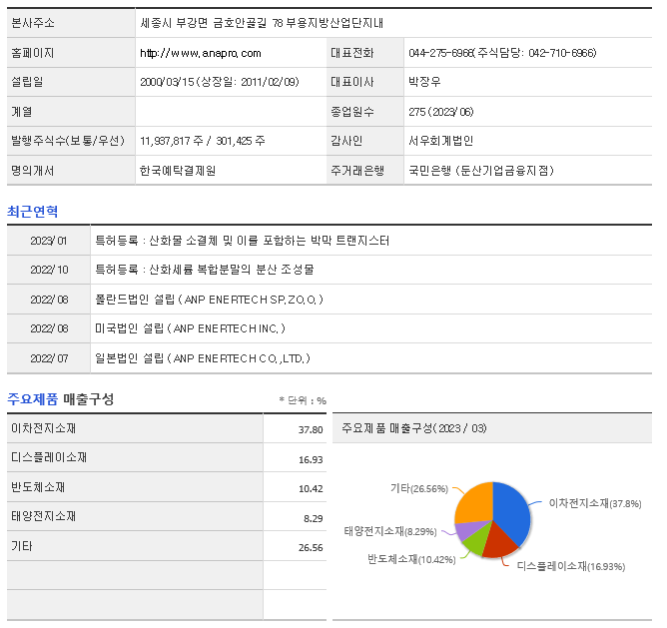Click main bank 국민은행 (둔산기업금융지점)

480,171
